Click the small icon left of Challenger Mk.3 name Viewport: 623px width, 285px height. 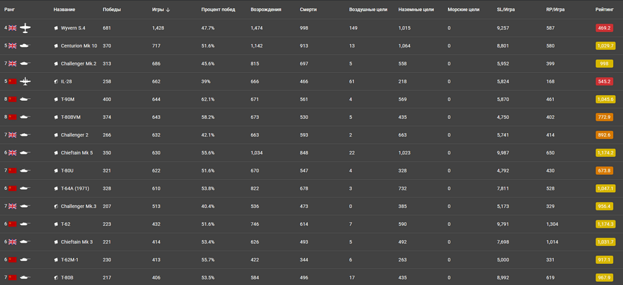[x=56, y=207]
